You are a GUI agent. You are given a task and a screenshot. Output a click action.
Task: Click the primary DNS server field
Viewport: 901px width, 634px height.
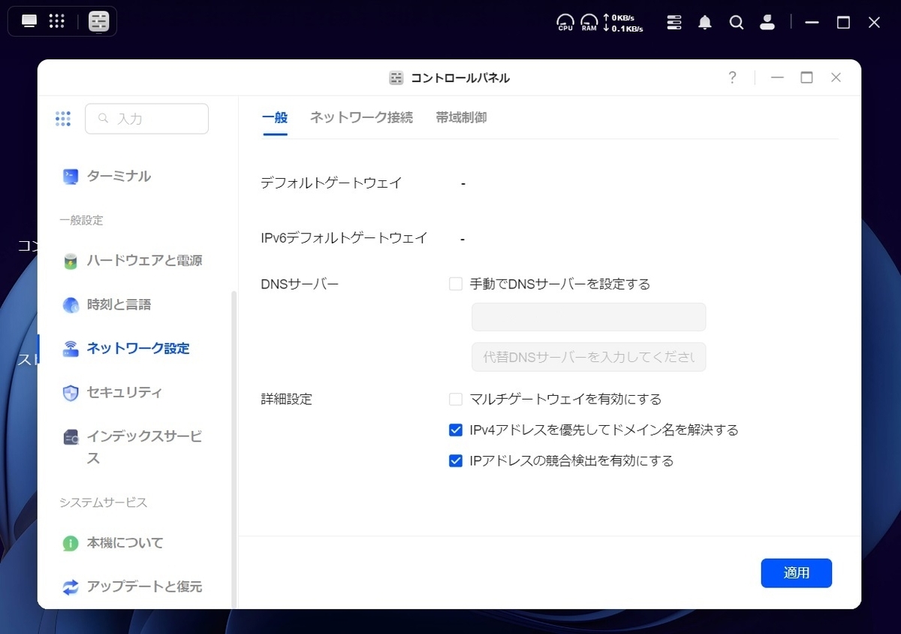[x=589, y=317]
